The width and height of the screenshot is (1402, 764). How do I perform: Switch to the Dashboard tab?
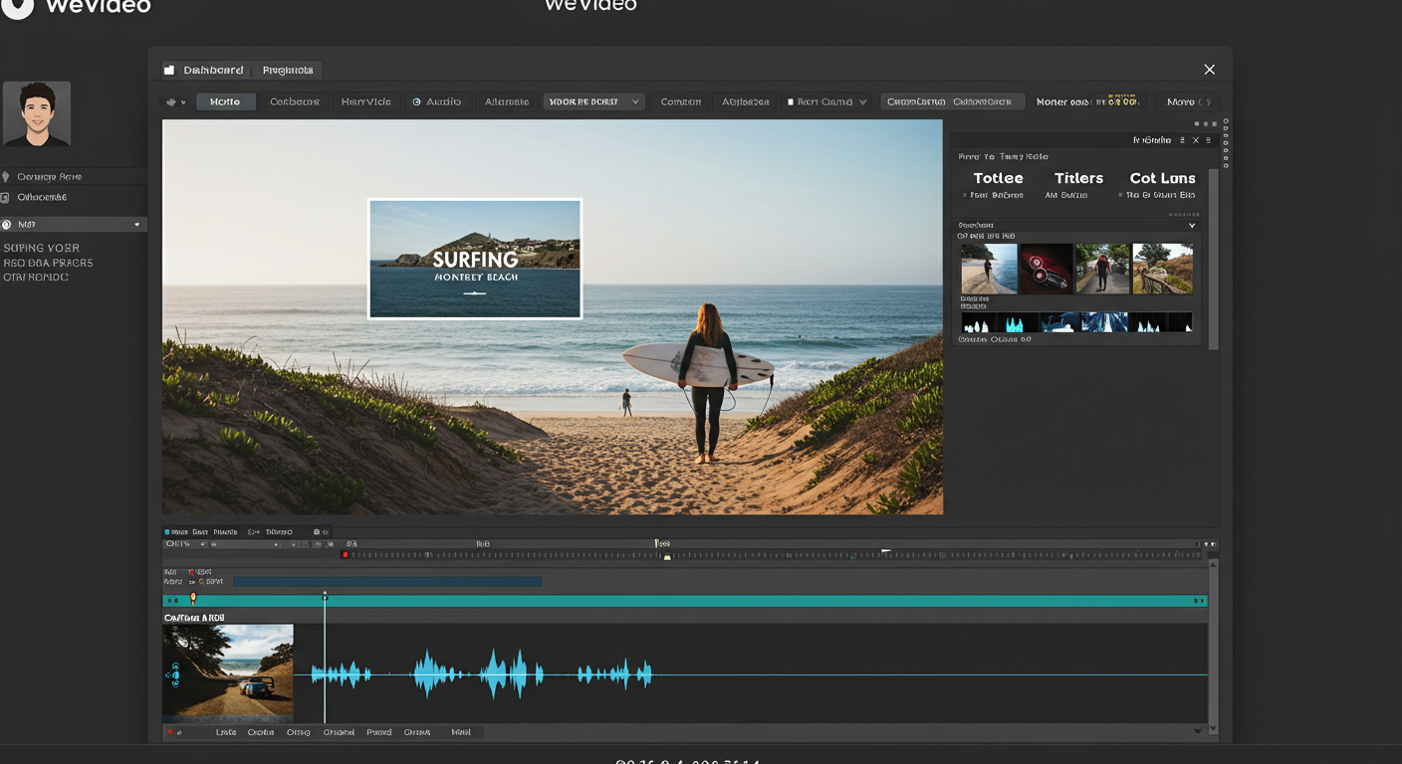pos(213,71)
